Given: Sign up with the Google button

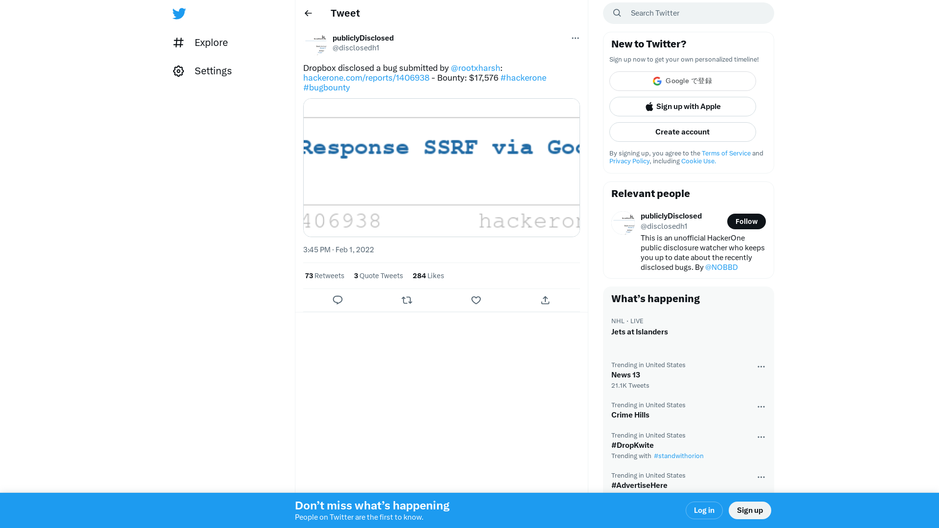Looking at the screenshot, I should 683,81.
